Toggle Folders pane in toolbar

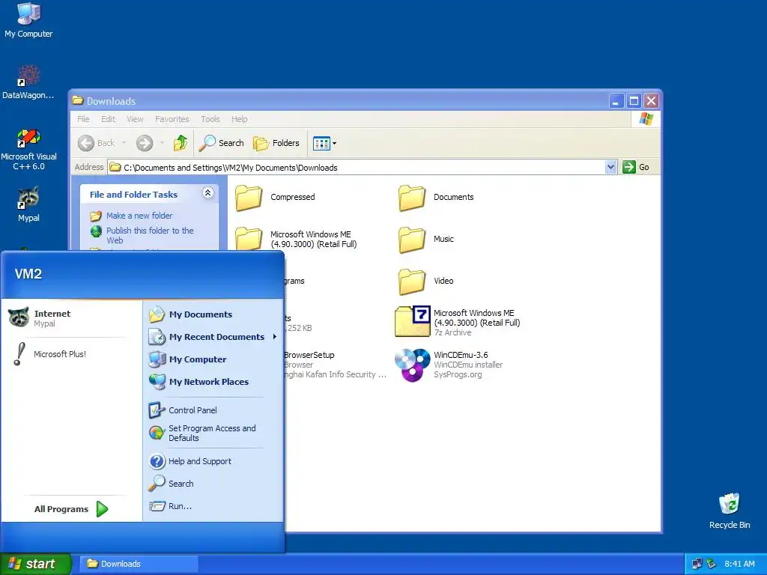pos(276,143)
